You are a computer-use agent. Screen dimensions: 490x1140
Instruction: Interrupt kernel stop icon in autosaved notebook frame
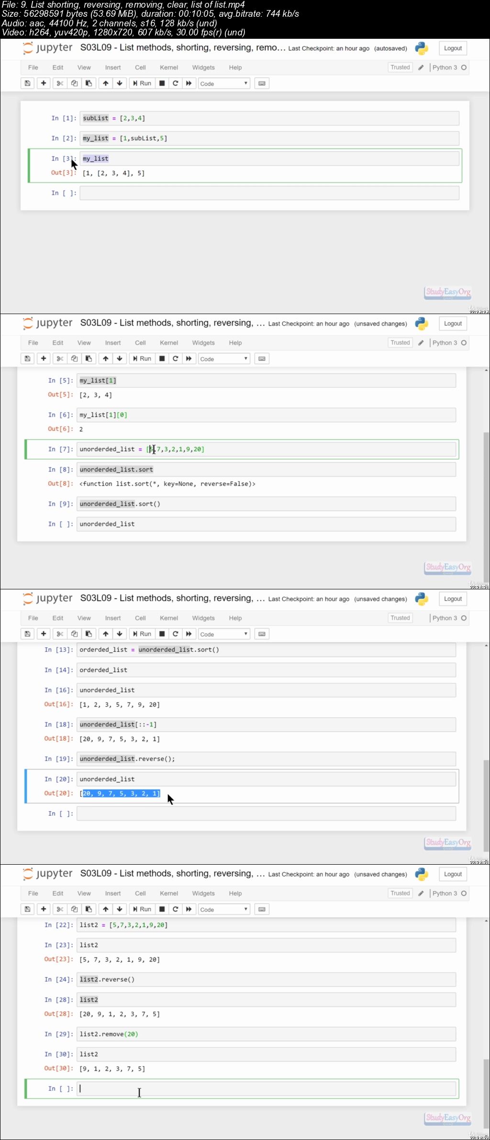(x=162, y=83)
